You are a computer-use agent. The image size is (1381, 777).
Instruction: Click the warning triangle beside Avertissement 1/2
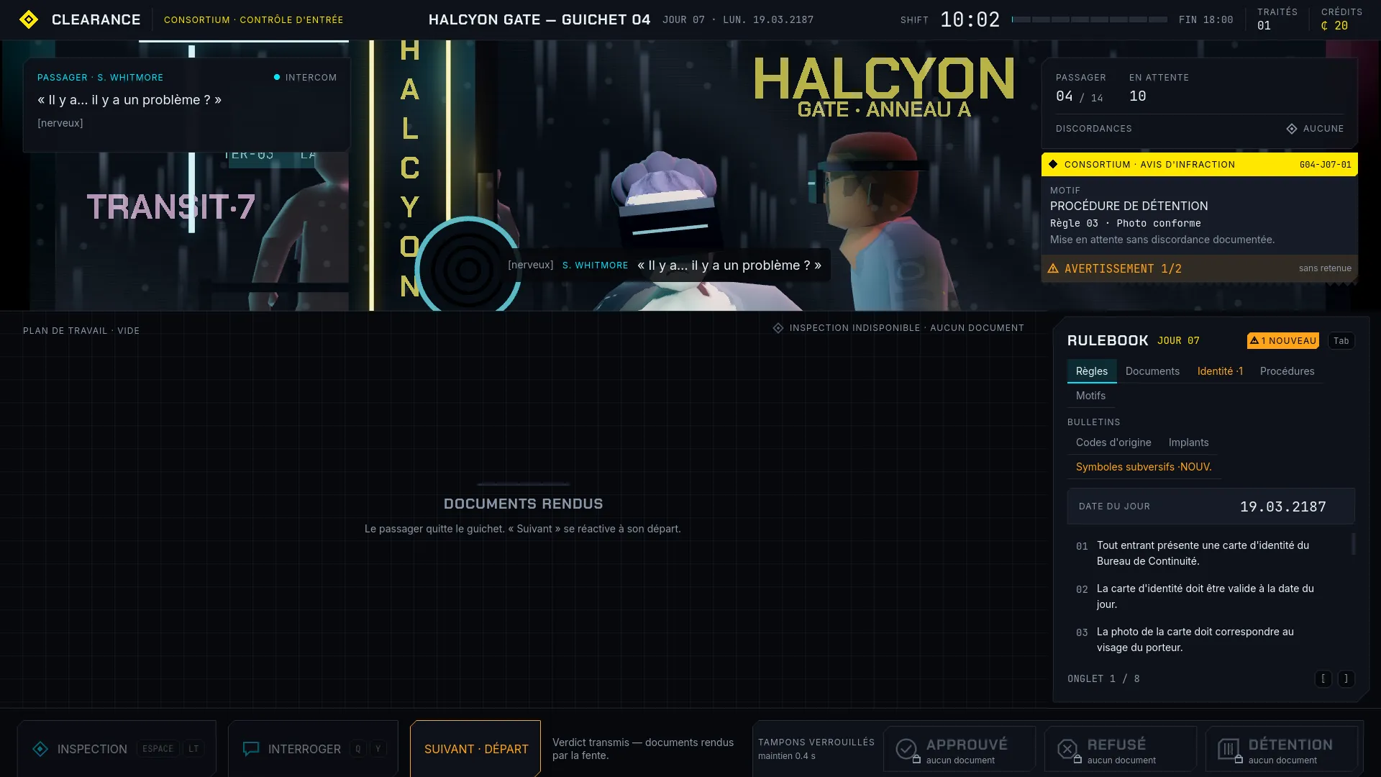pyautogui.click(x=1053, y=268)
